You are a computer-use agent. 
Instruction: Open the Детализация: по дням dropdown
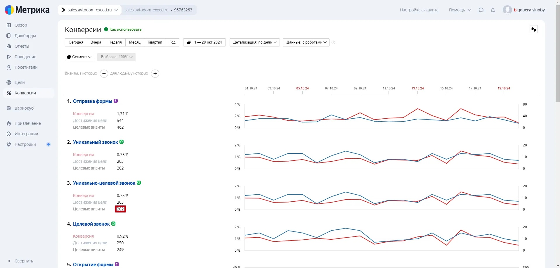254,42
